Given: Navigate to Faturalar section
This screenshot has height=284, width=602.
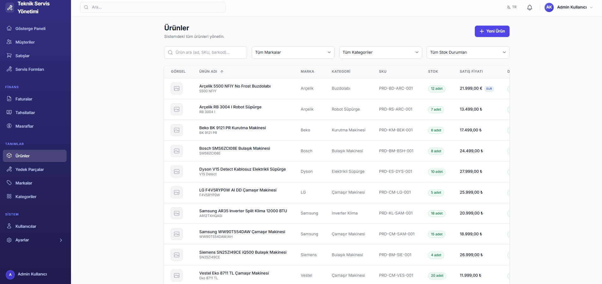Looking at the screenshot, I should 24,99.
